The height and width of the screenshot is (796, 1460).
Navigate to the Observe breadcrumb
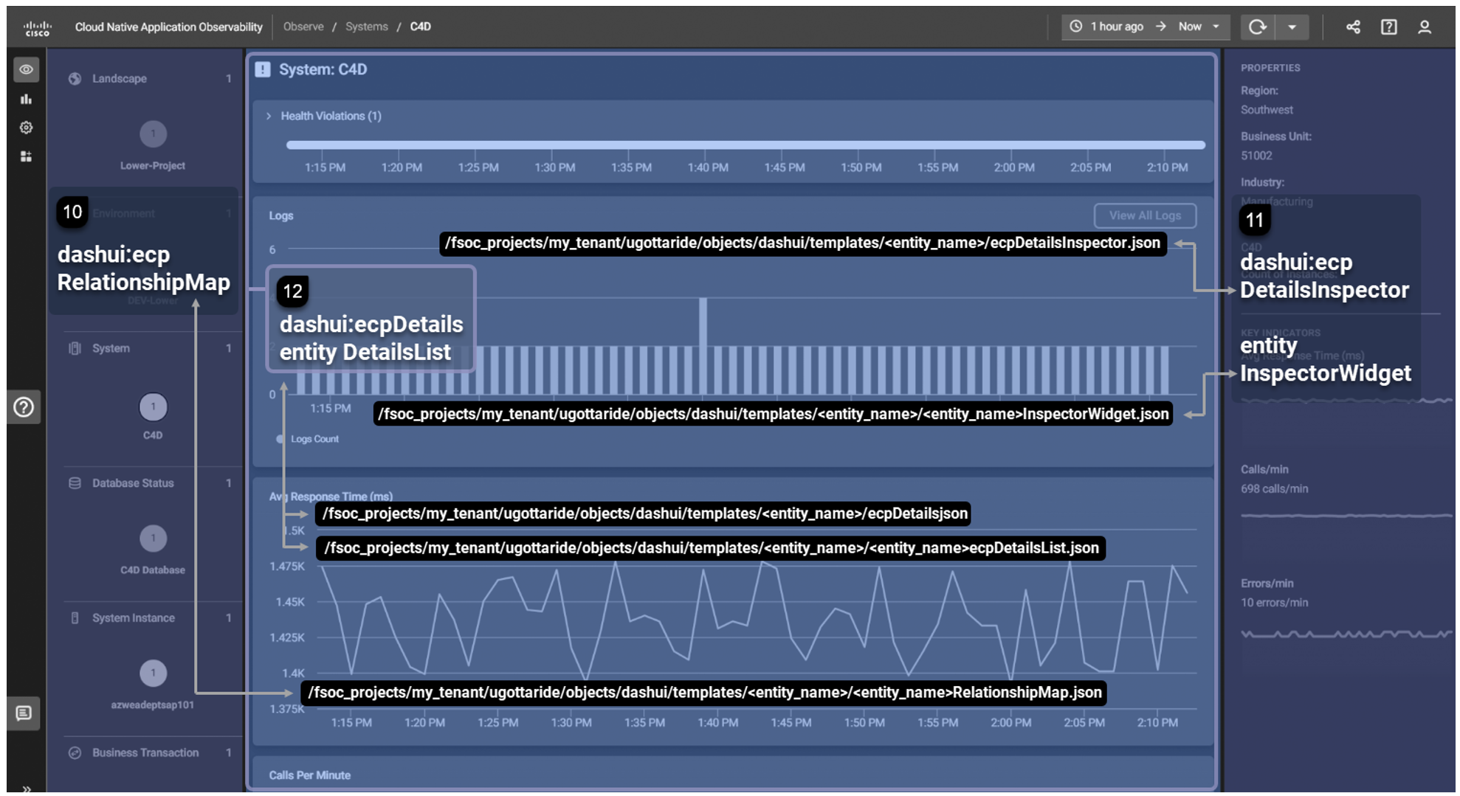[x=303, y=27]
